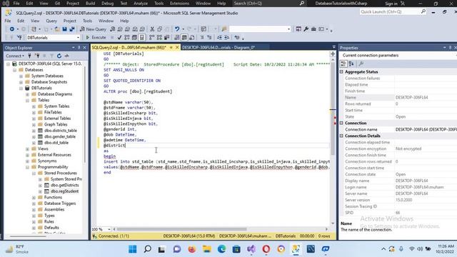Collapse the Tables tree node

point(27,100)
